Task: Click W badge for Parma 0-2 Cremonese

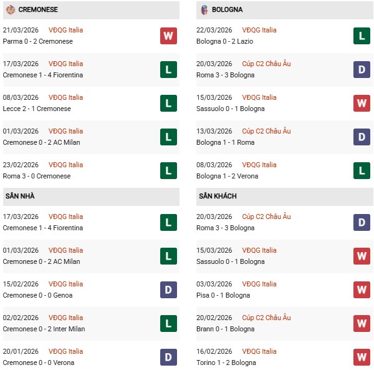Action: click(168, 36)
